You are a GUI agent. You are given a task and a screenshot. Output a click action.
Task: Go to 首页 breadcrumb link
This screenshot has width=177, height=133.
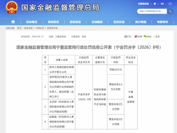tap(19, 28)
